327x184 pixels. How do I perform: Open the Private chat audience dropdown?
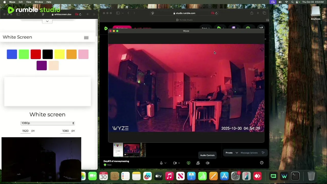click(232, 153)
